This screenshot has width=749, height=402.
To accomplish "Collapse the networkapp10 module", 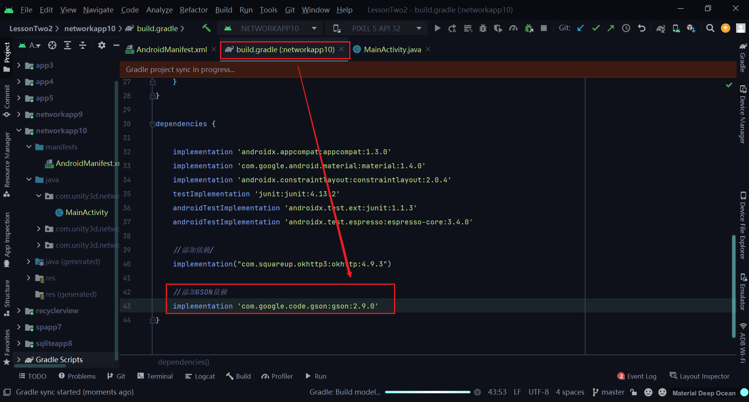I will coord(19,130).
